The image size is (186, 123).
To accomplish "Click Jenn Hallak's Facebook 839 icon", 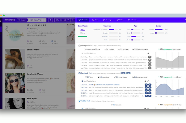I will [x=52, y=41].
